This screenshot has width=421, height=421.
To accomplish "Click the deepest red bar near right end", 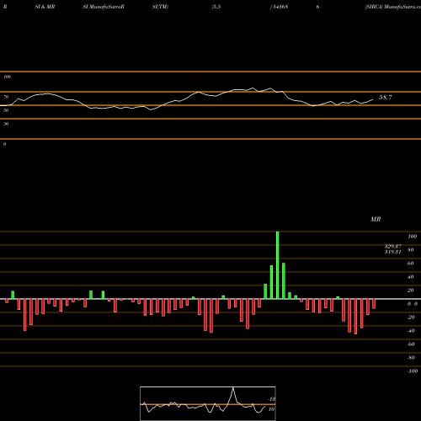I will pyautogui.click(x=355, y=317).
